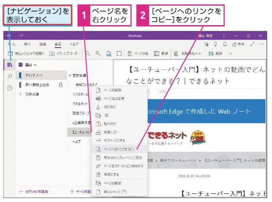Click the notification bell icon
The width and height of the screenshot is (272, 202).
(224, 45)
